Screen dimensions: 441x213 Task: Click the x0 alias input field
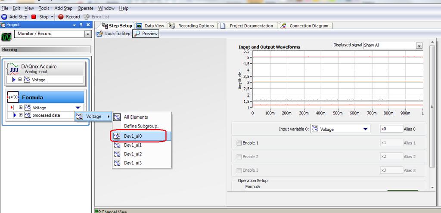391,129
